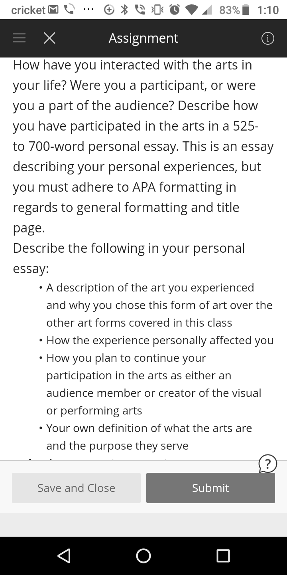
Task: Open the assignment info icon
Action: [267, 38]
